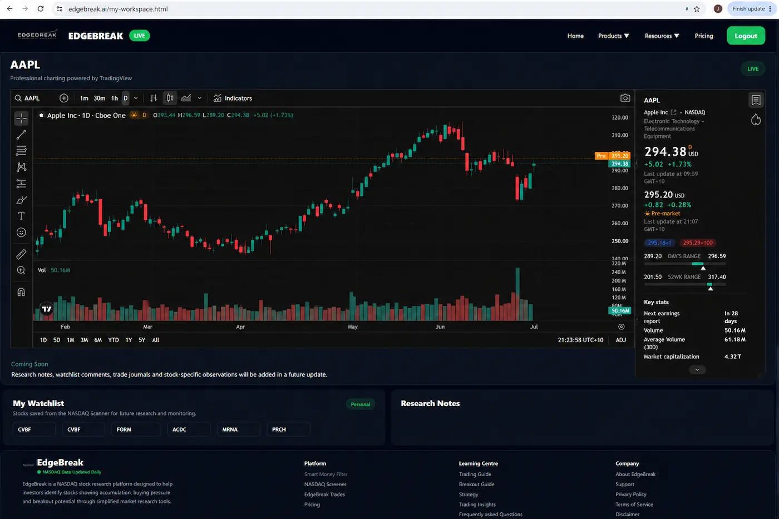779x519 pixels.
Task: Set the date range to 1Y
Action: [x=129, y=340]
